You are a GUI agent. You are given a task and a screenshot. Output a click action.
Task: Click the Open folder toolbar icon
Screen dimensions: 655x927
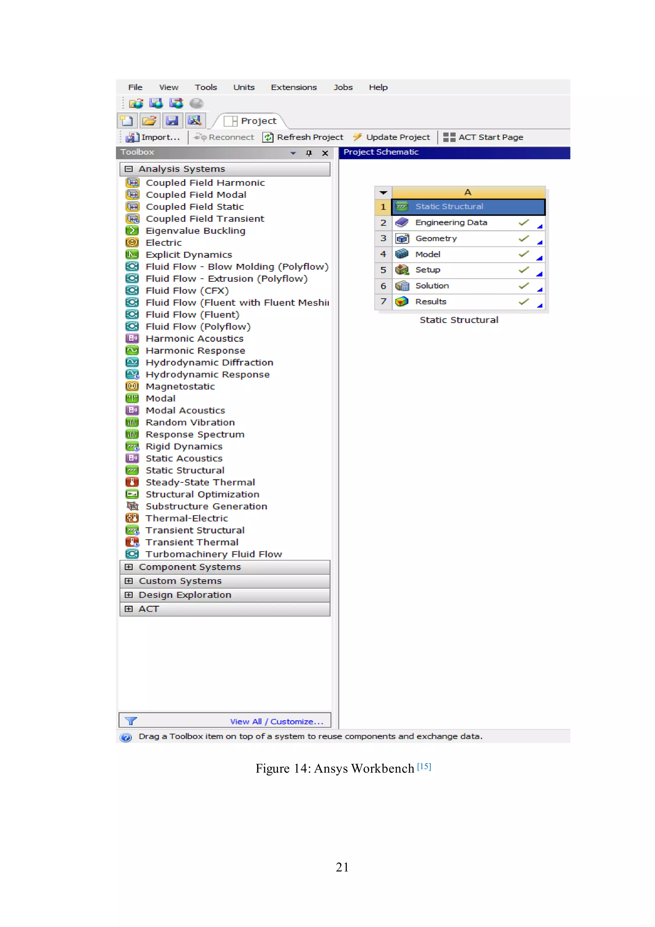tap(149, 120)
